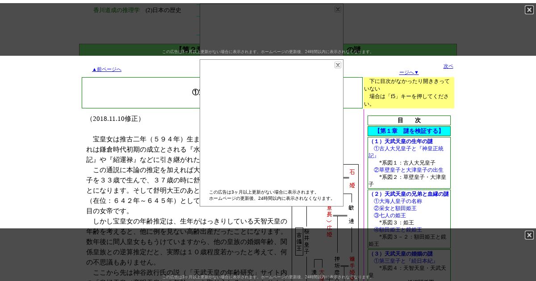Open ①第三皇子と『続日本紀』 link
The width and height of the screenshot is (536, 281).
(405, 261)
